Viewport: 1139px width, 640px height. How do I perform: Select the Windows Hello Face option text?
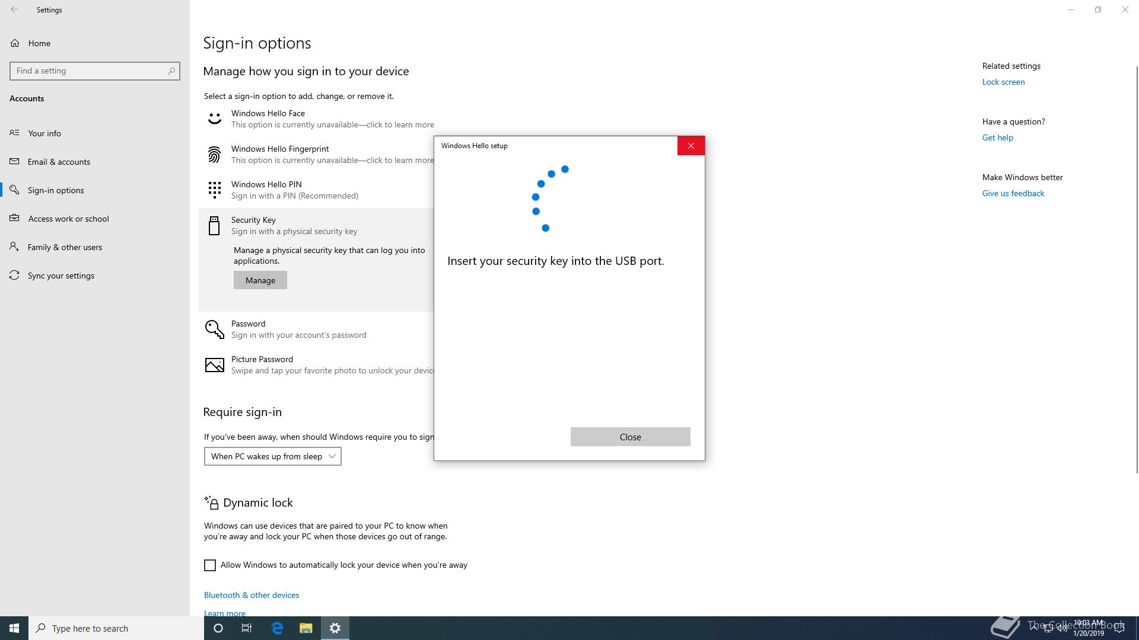(268, 113)
